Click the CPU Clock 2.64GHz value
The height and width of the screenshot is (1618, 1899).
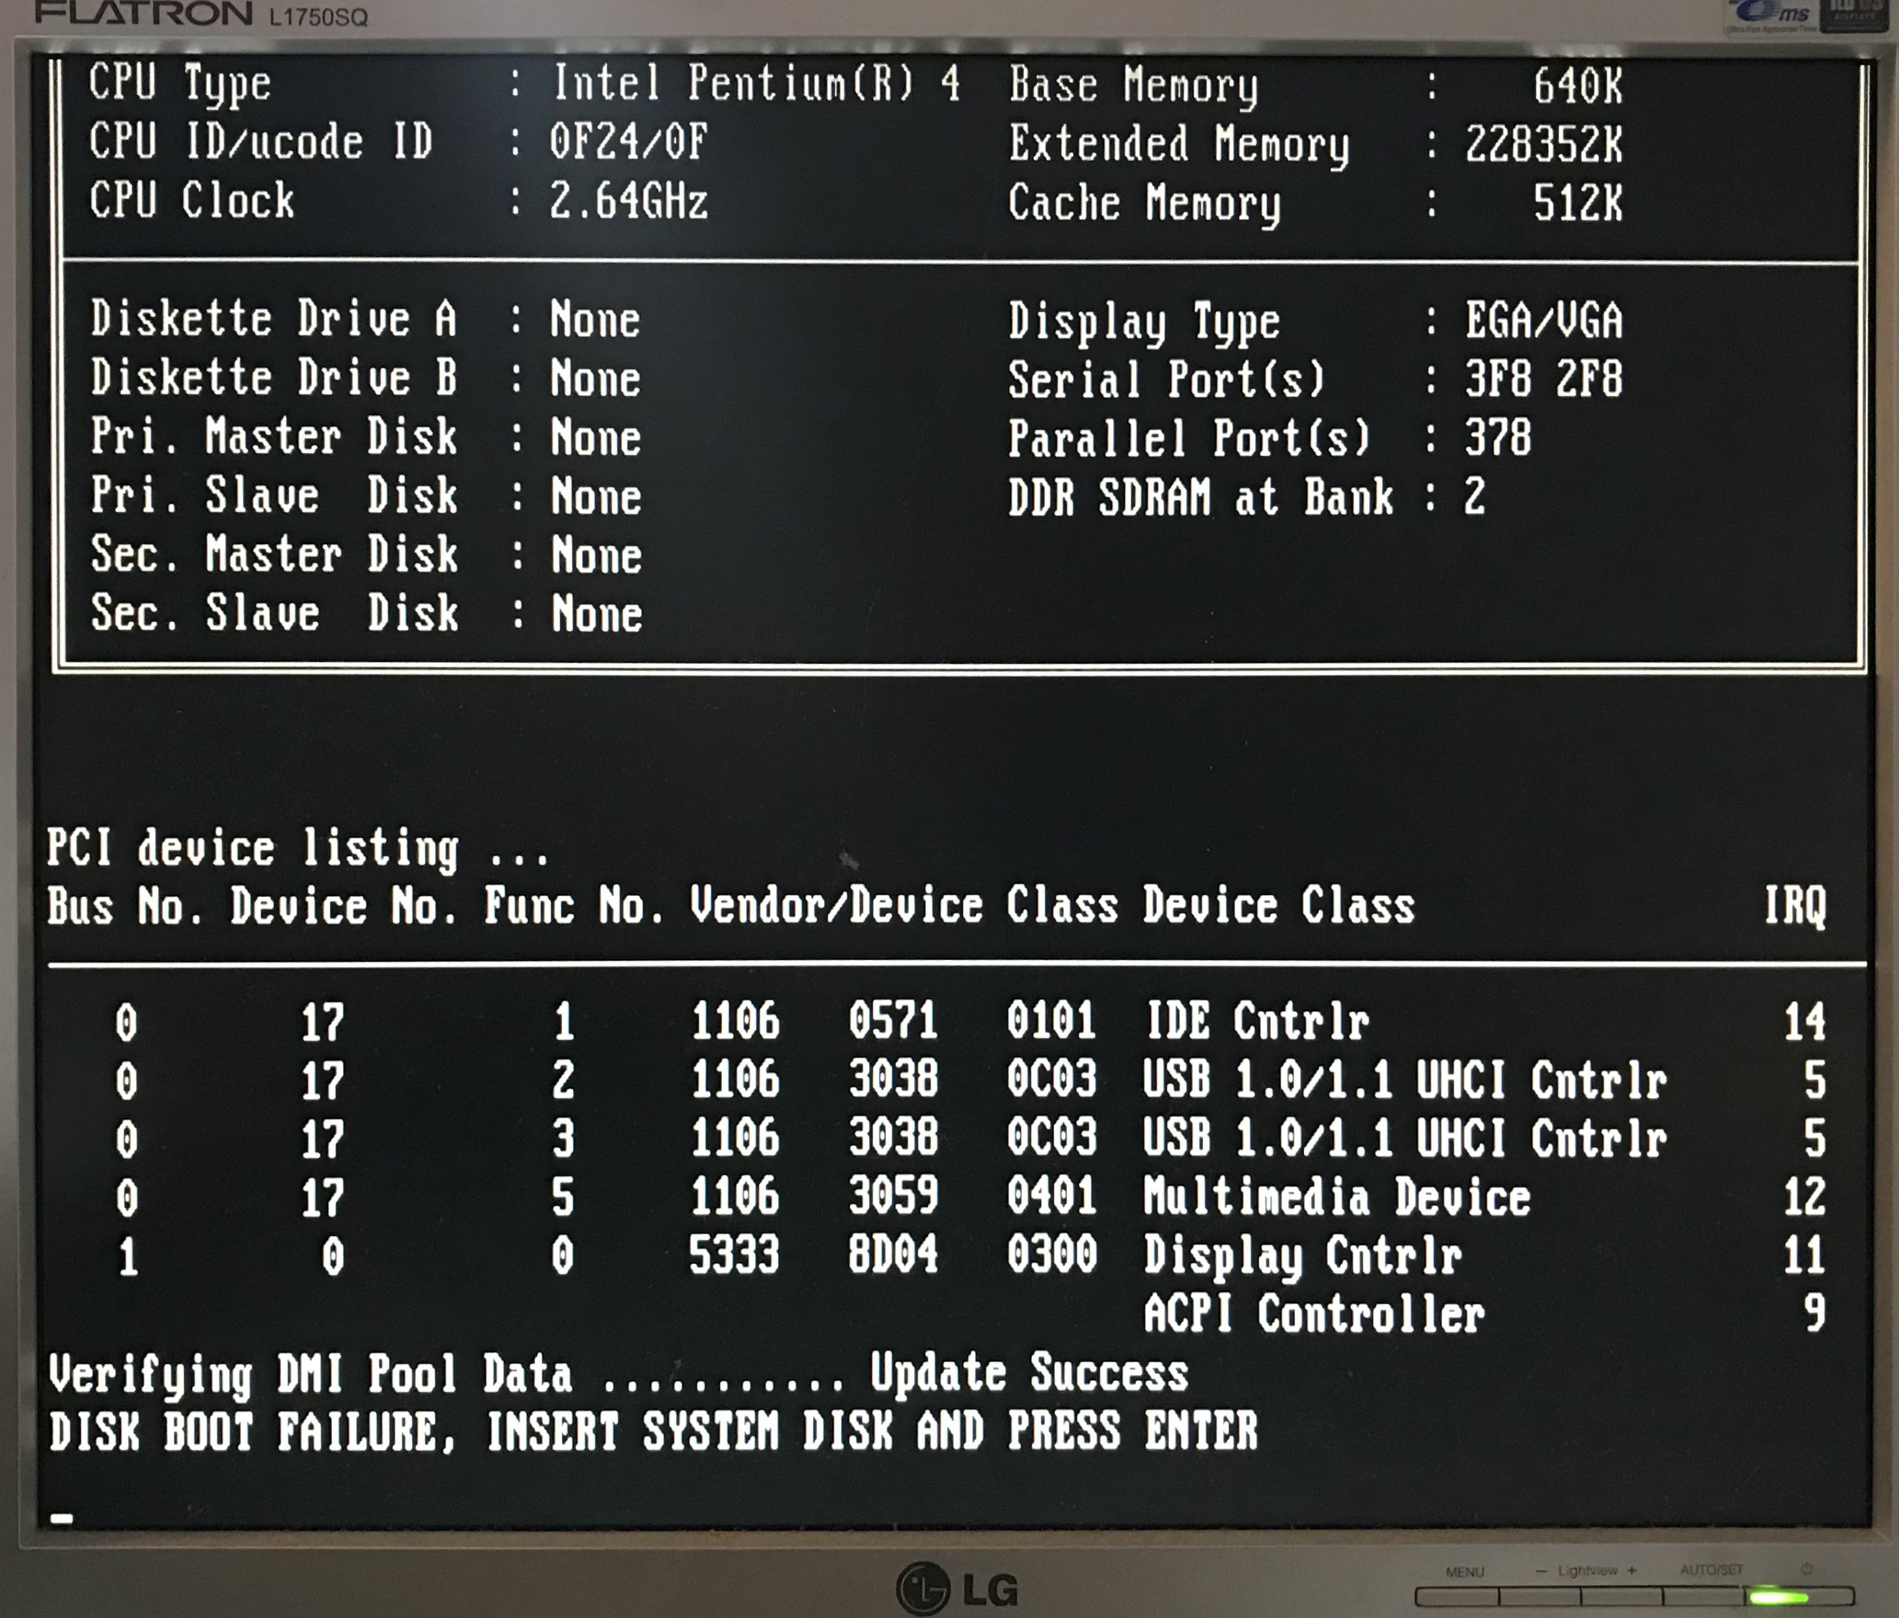[629, 202]
